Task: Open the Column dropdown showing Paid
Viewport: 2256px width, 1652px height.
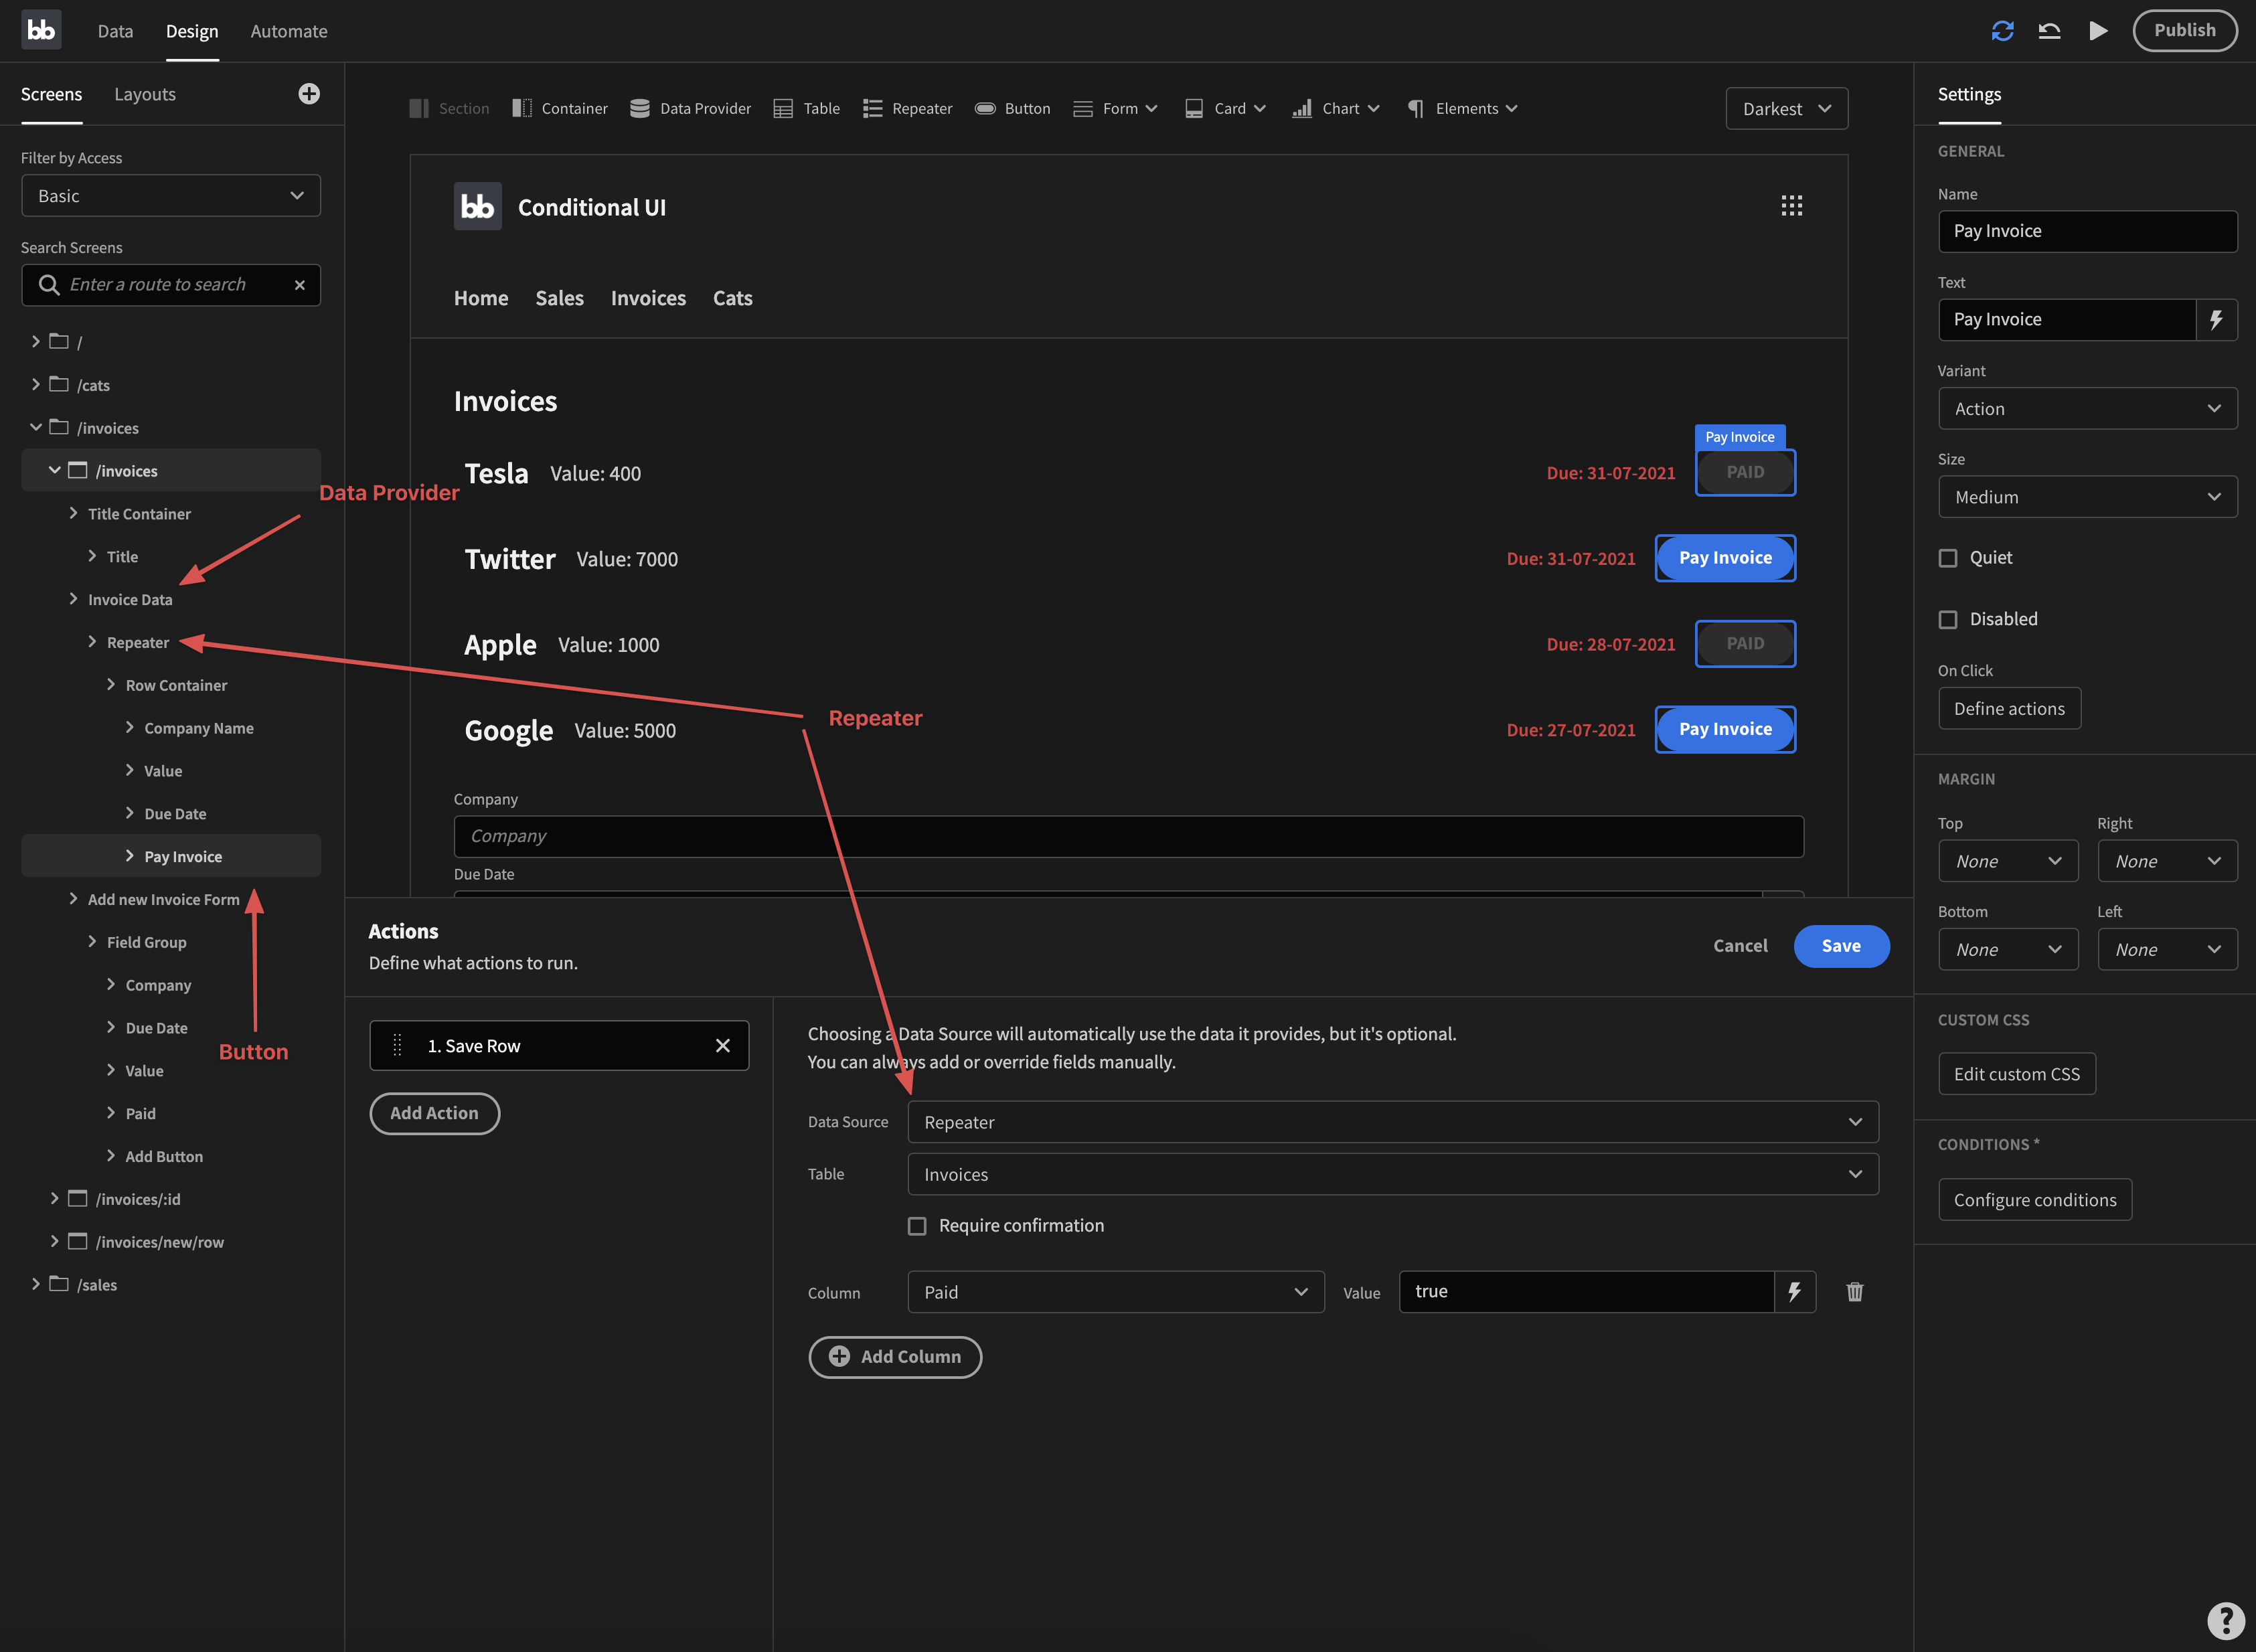Action: tap(1115, 1292)
